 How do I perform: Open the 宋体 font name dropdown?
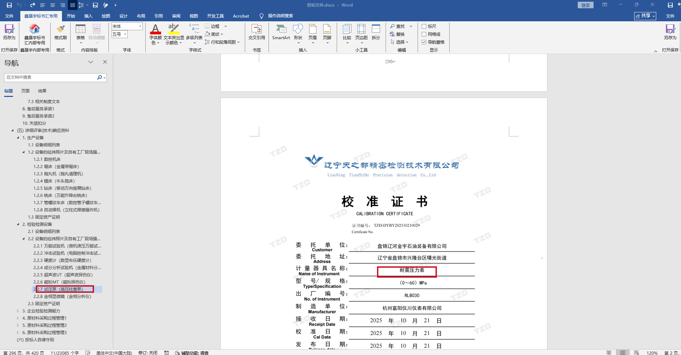click(x=140, y=26)
